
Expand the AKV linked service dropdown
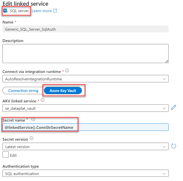85,108
